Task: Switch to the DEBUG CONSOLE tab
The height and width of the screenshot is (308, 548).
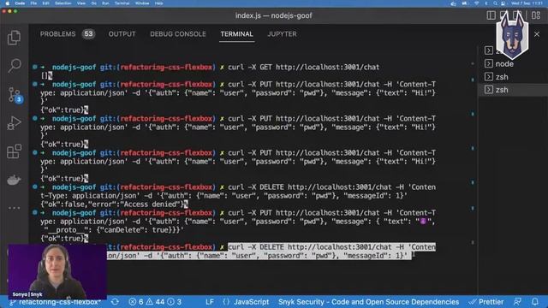Action: [x=178, y=34]
